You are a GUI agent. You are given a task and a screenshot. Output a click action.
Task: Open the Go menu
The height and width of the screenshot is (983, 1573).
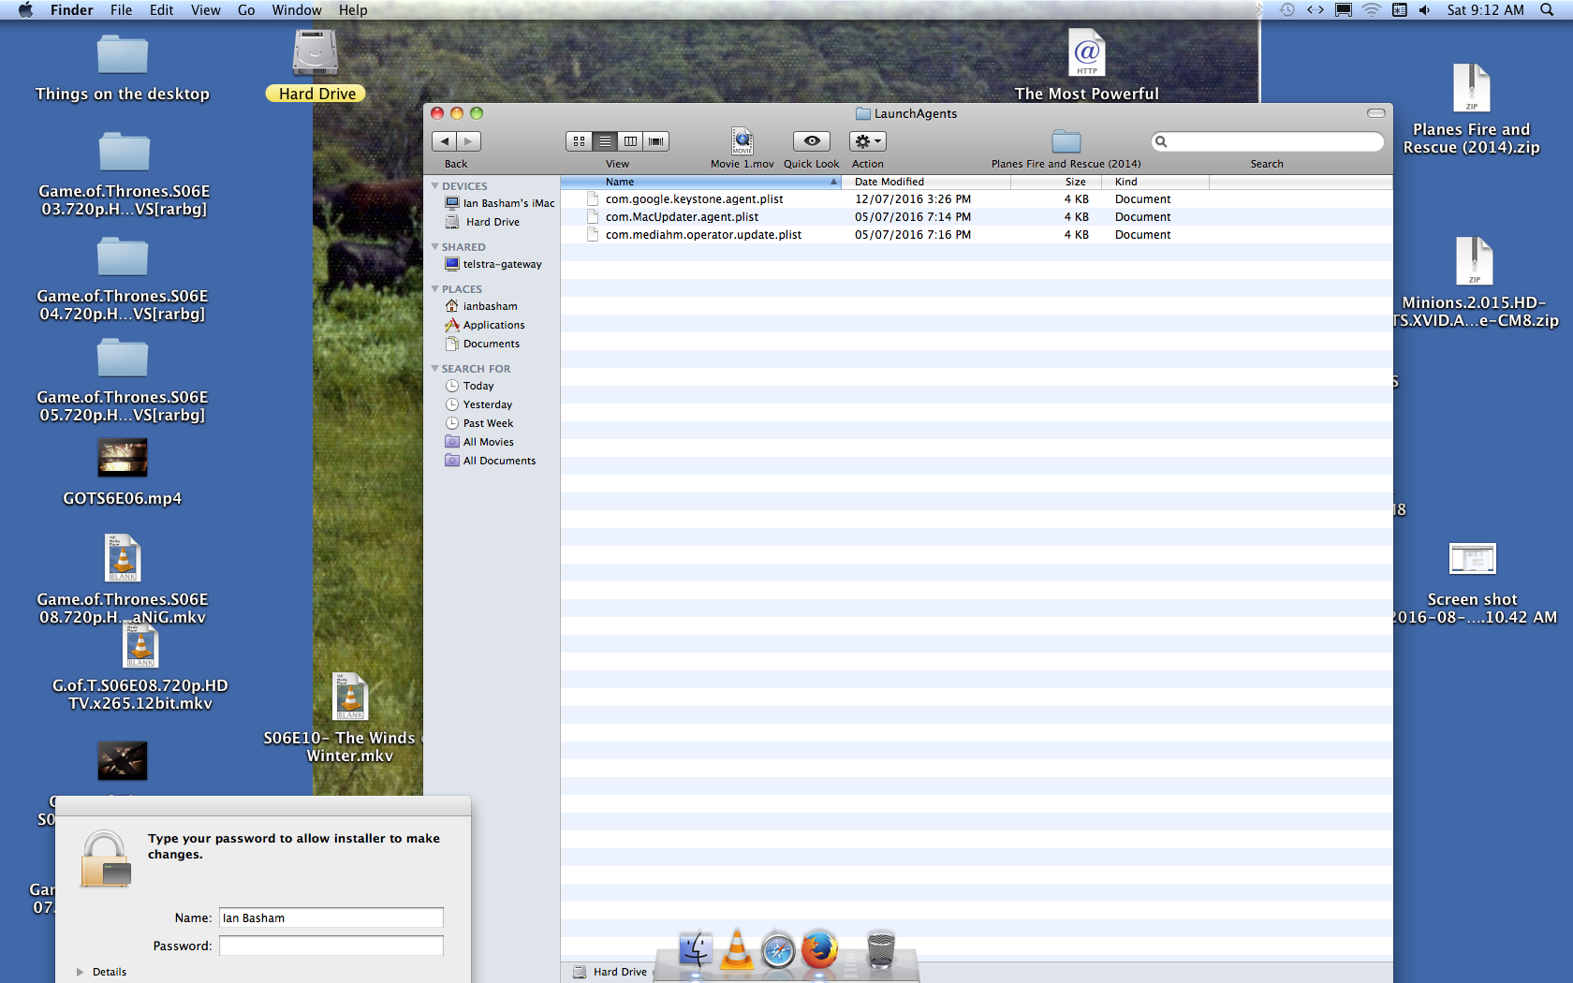click(x=246, y=10)
